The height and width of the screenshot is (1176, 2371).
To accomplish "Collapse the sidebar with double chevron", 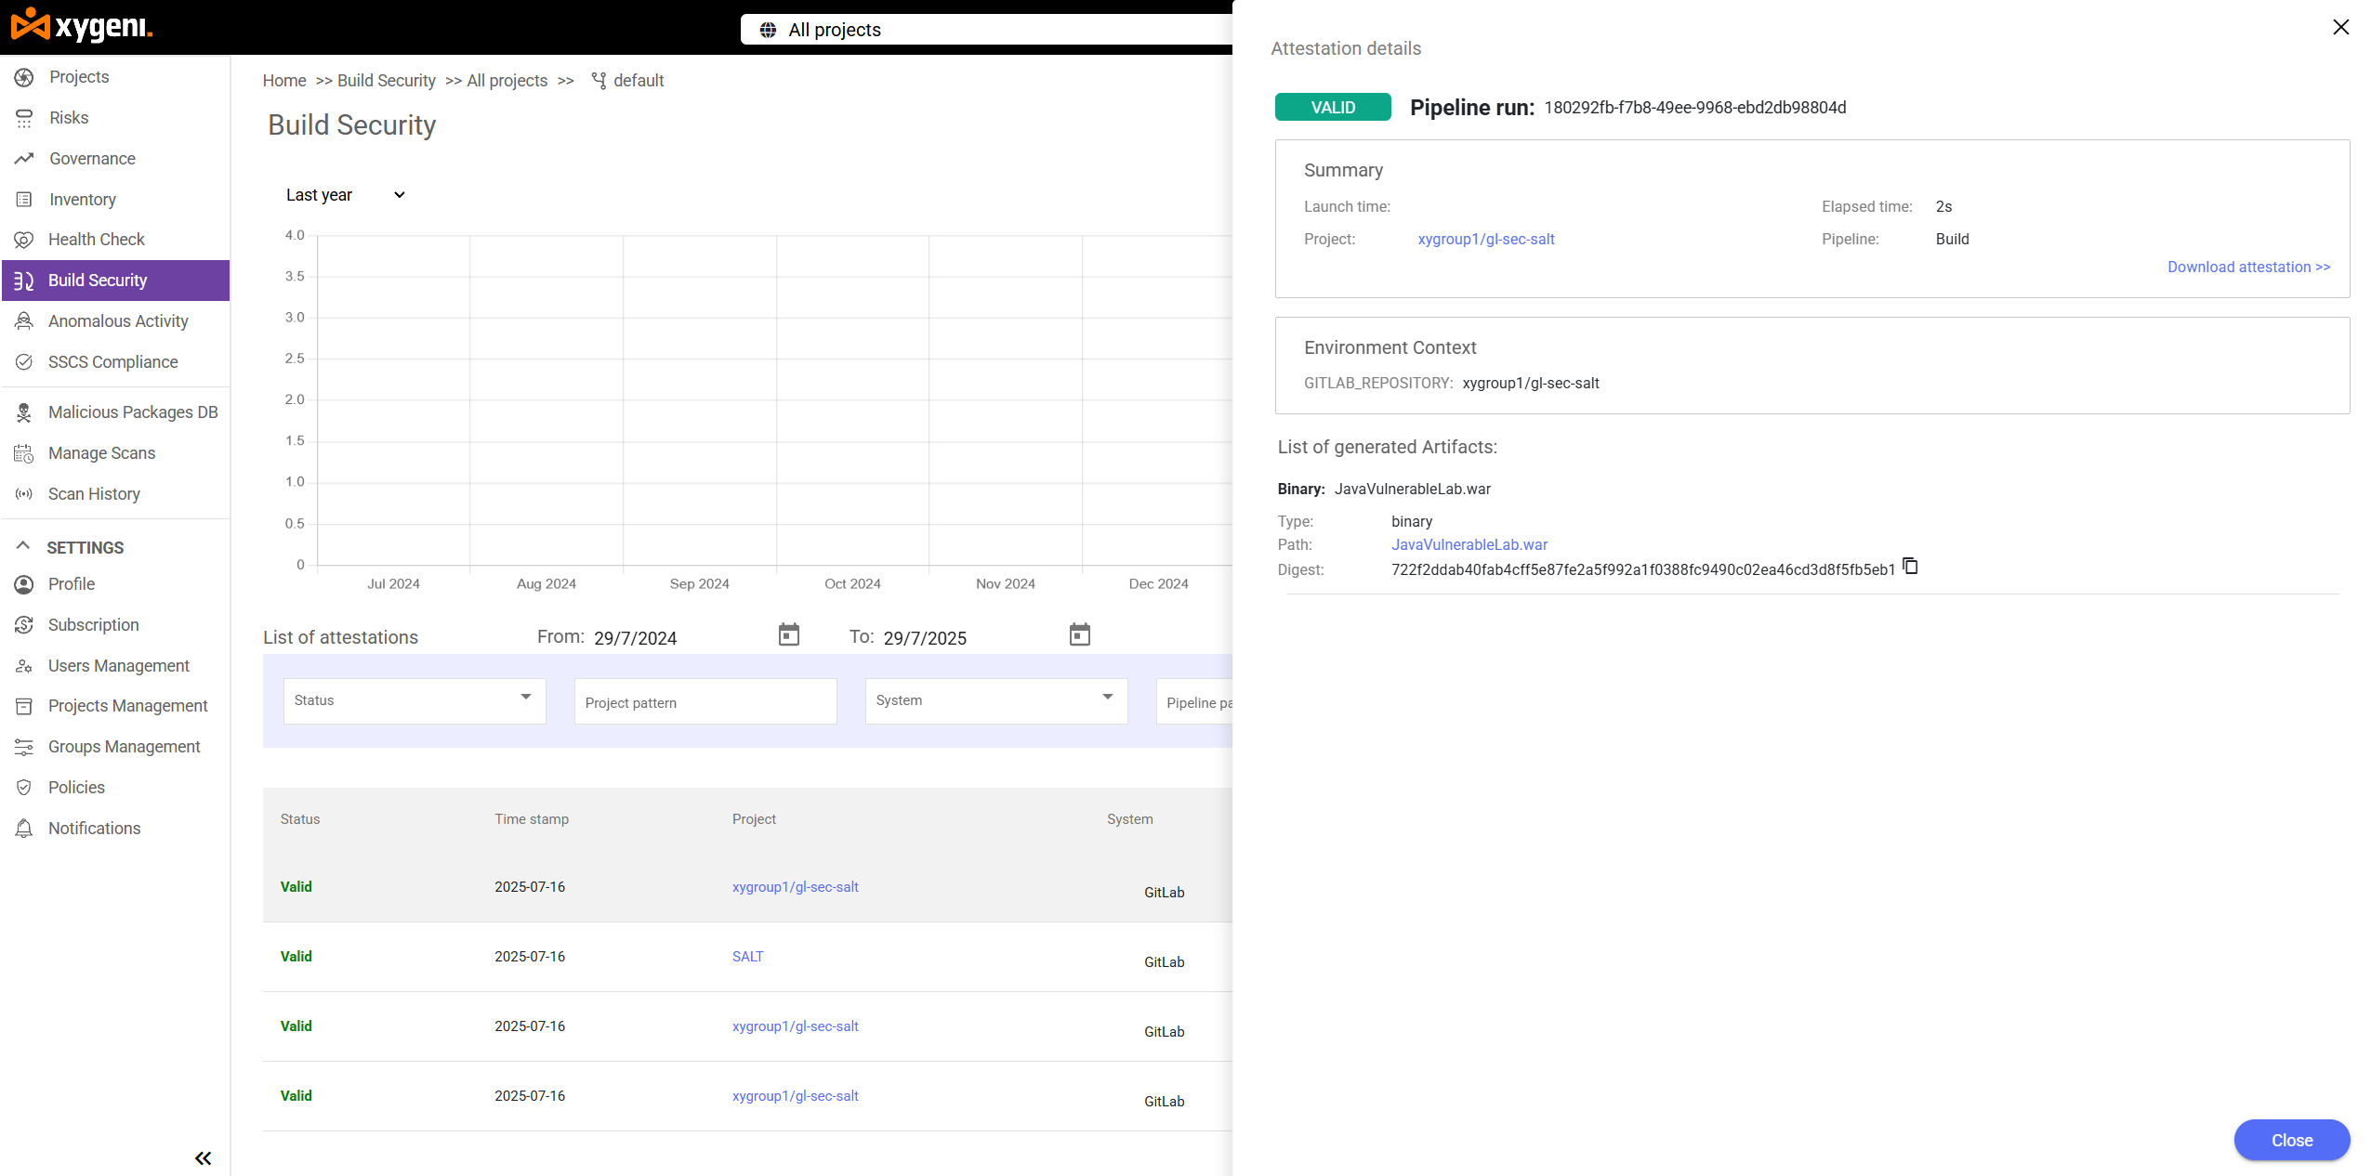I will [x=203, y=1157].
